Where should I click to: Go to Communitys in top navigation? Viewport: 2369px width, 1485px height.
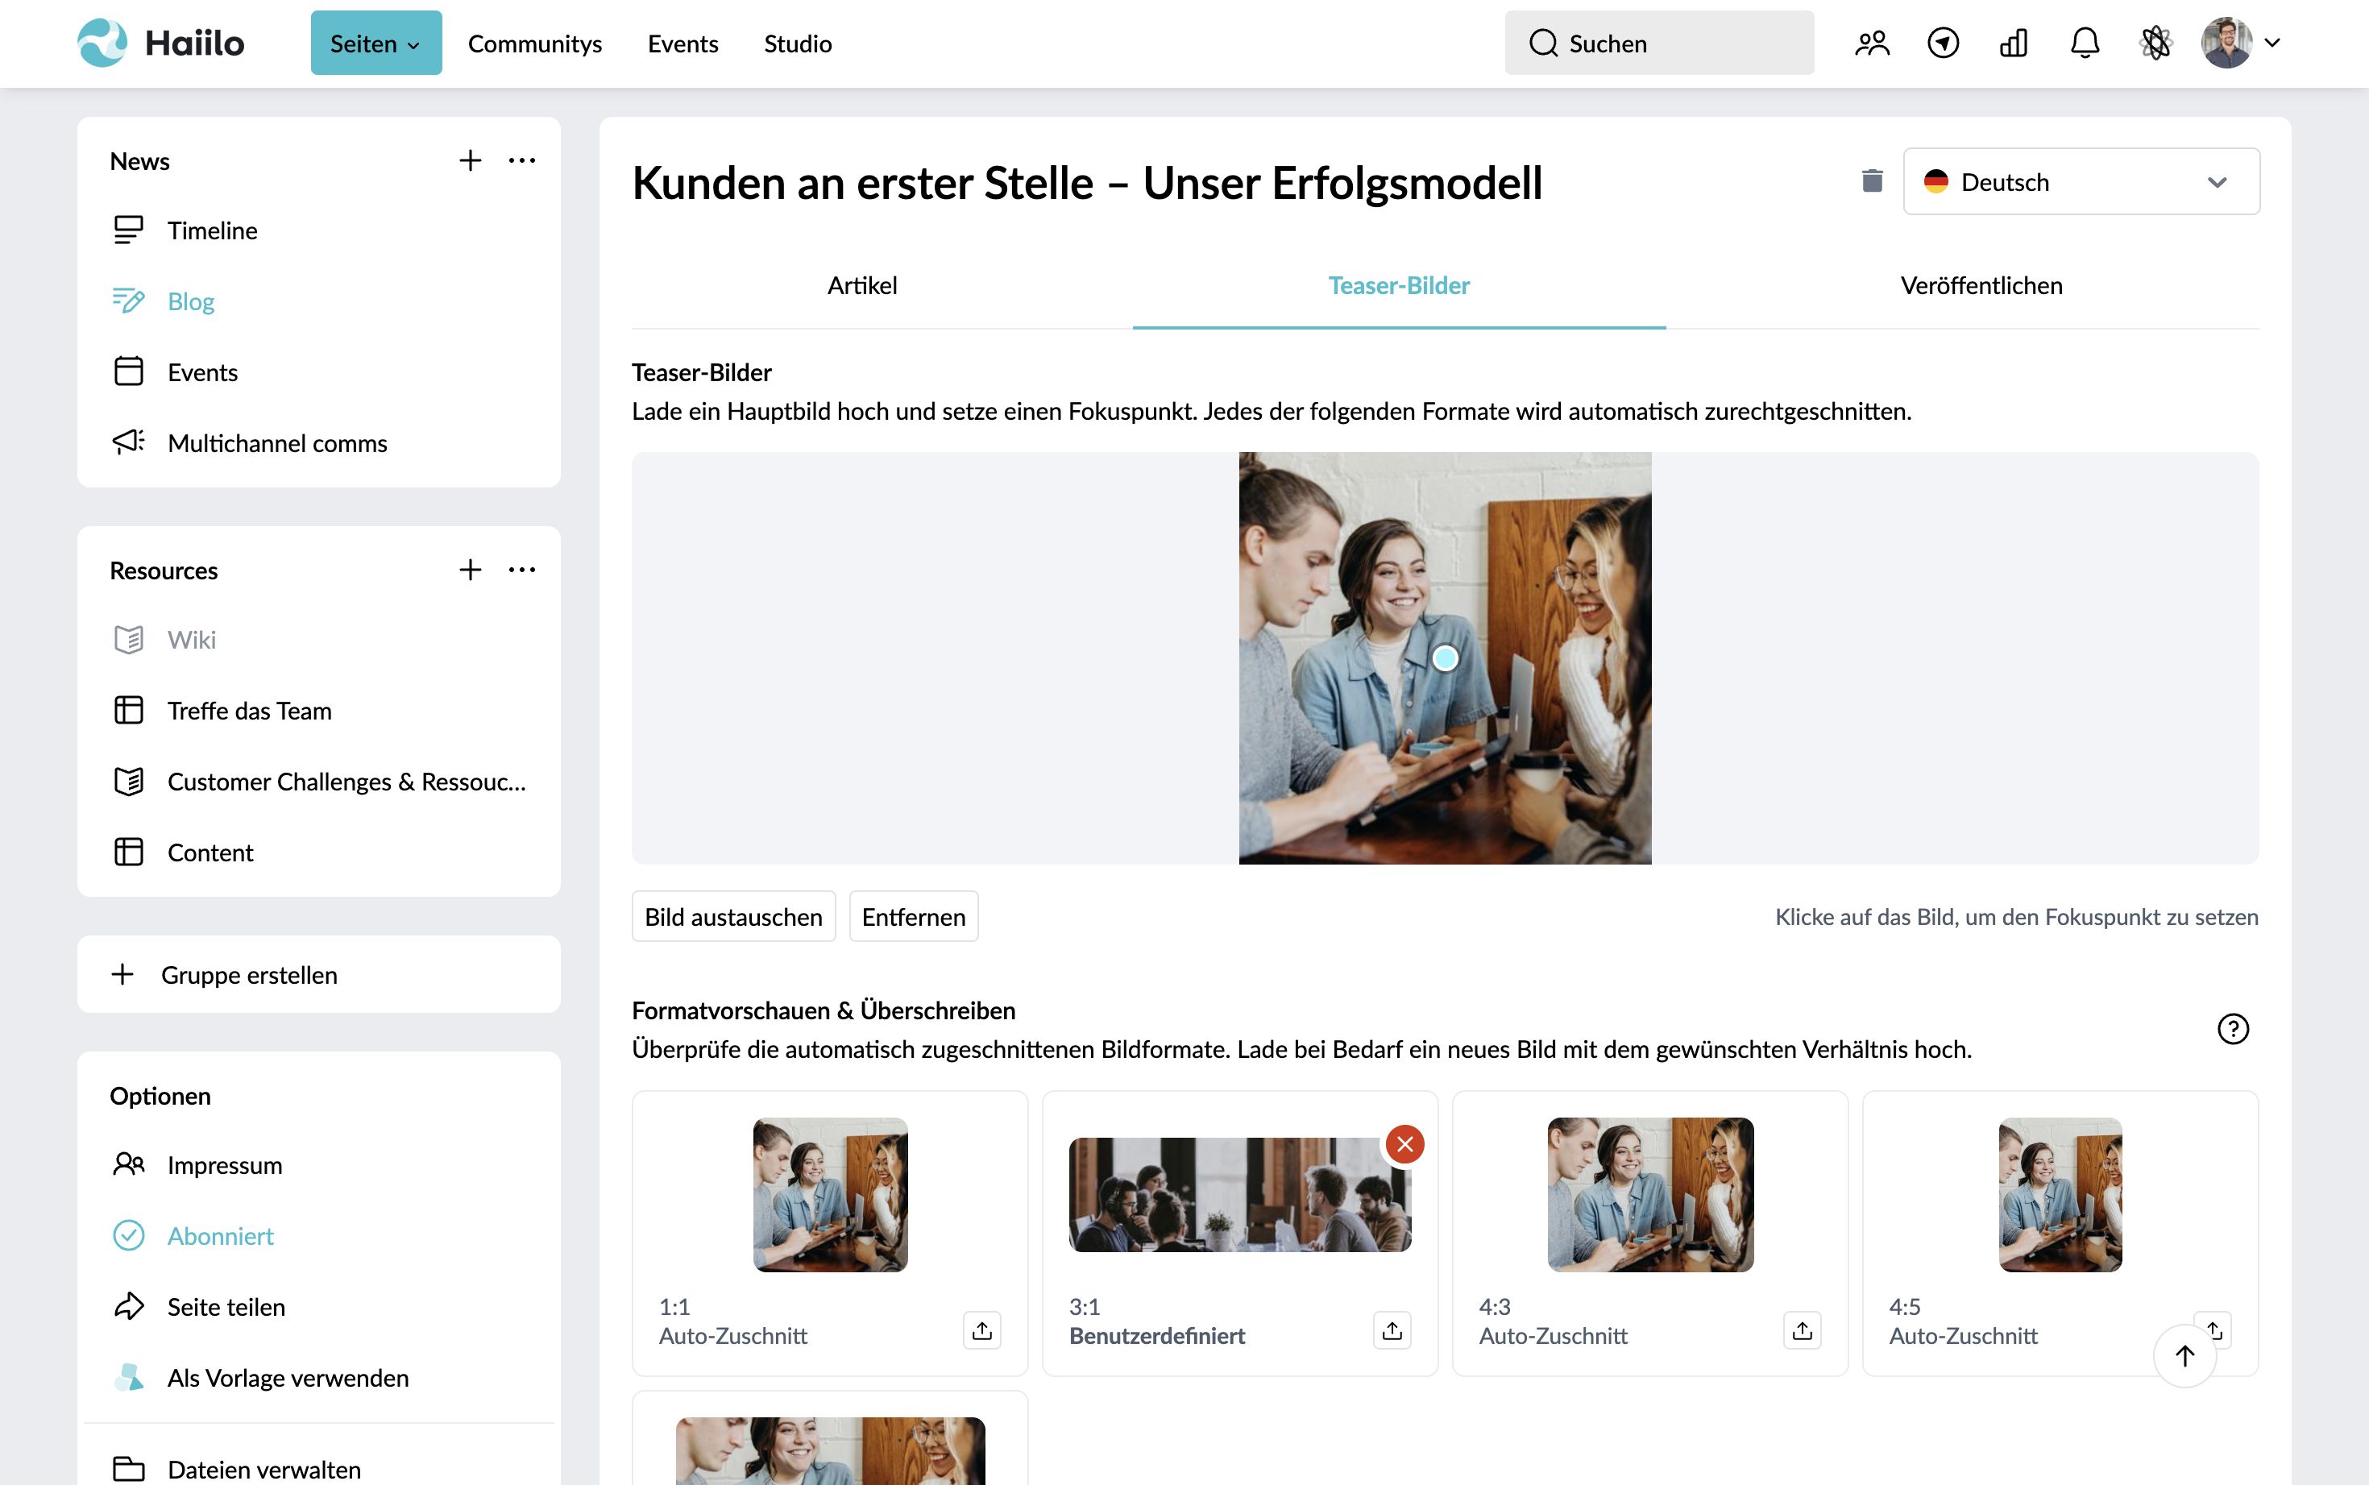[x=534, y=44]
